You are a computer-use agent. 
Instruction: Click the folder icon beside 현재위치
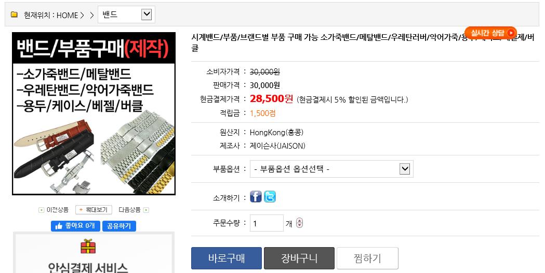coord(14,15)
